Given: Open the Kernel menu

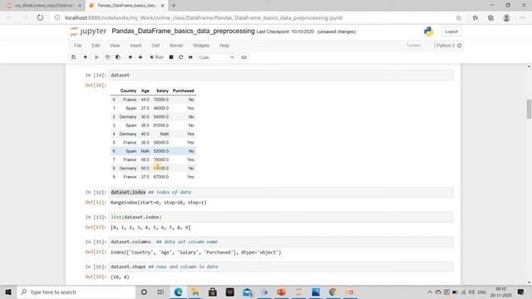Looking at the screenshot, I should (x=176, y=46).
